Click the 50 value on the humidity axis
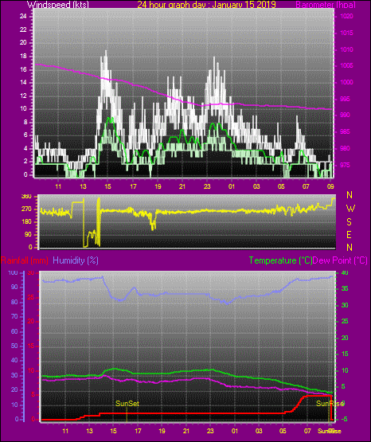The height and width of the screenshot is (442, 371). point(14,346)
